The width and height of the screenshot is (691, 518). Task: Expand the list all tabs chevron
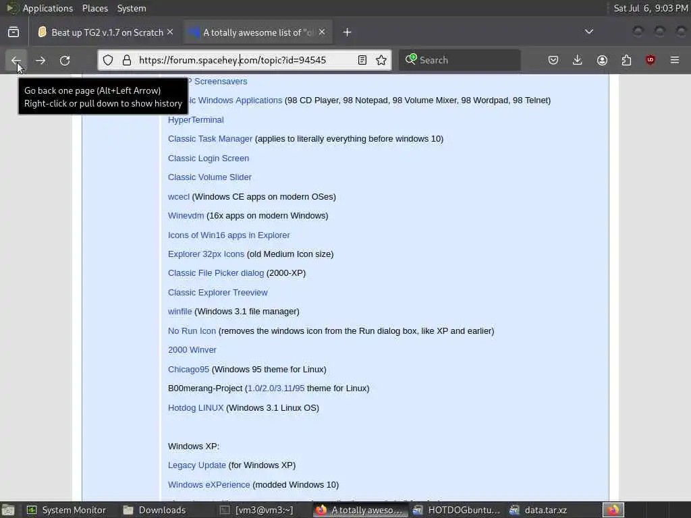click(x=588, y=32)
